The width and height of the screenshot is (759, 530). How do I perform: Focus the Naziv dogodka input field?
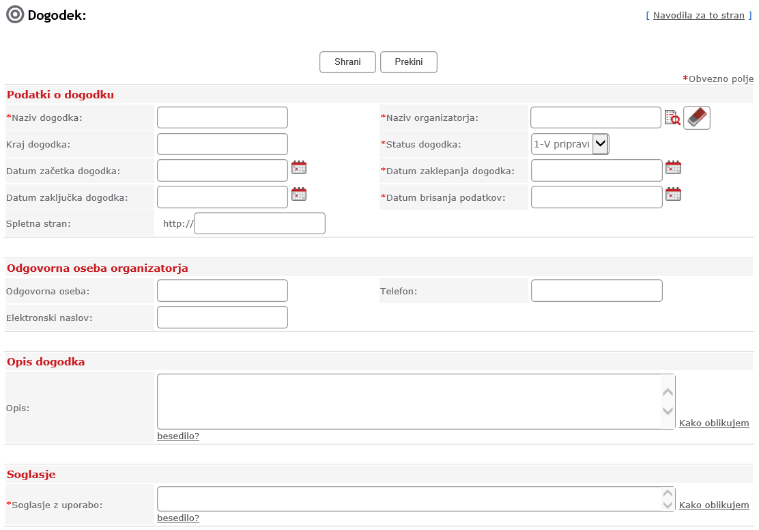click(223, 117)
